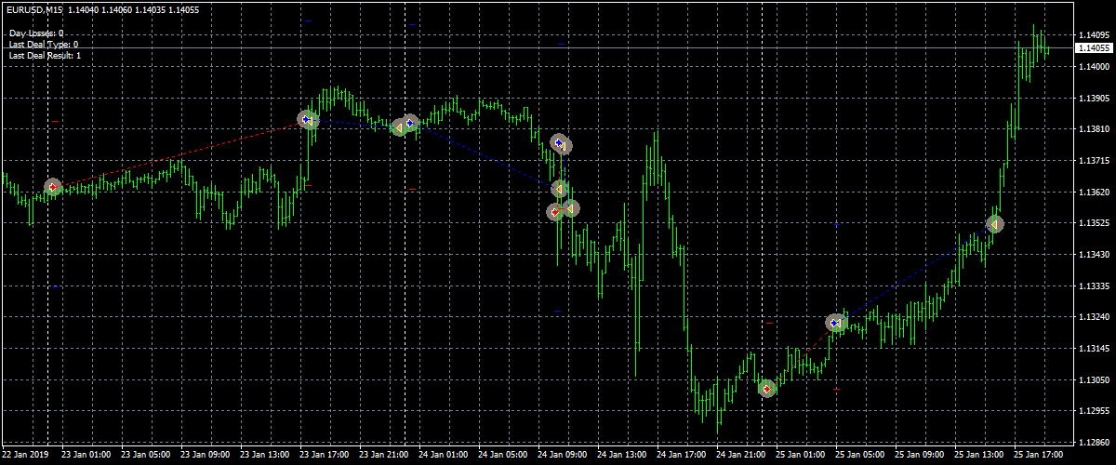Viewport: 1116px width, 465px height.
Task: Click price scale value 1.13810
Action: tap(1095, 130)
